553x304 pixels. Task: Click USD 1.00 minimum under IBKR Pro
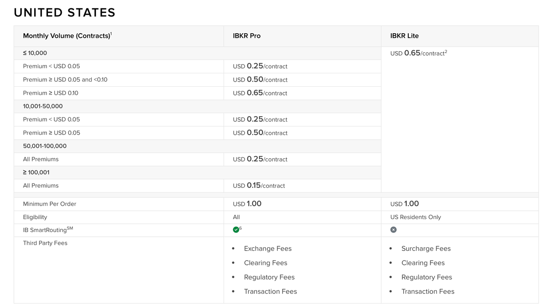(247, 203)
